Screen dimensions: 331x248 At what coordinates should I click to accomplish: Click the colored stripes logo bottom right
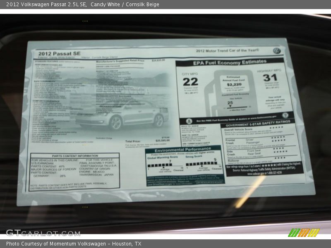point(304,232)
